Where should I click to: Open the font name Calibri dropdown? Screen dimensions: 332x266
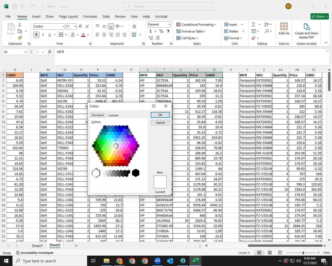(63, 26)
